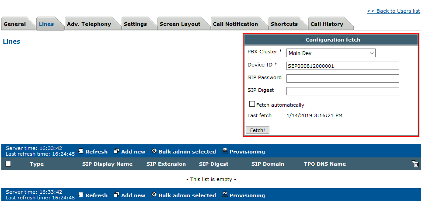Focus the SIP Password field
The height and width of the screenshot is (202, 422).
coord(342,79)
